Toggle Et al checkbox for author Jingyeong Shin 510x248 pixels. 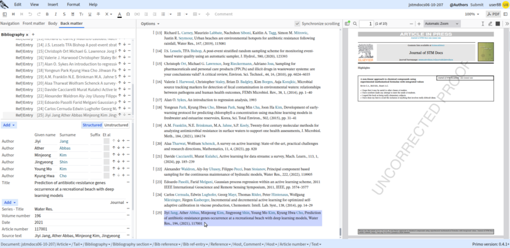106,162
